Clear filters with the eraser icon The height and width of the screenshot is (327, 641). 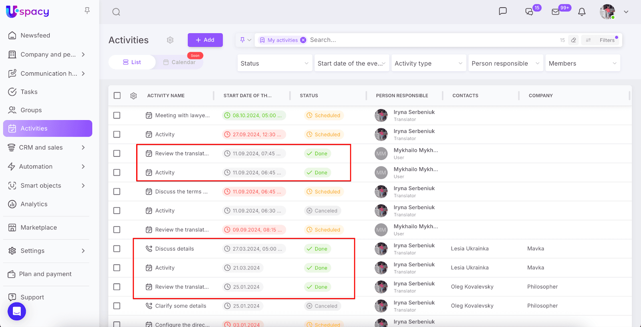tap(574, 40)
